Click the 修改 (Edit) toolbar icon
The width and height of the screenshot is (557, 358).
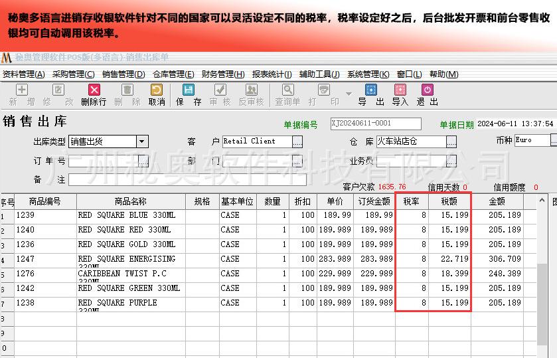pos(58,90)
